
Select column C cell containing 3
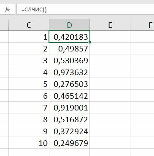click(29, 60)
